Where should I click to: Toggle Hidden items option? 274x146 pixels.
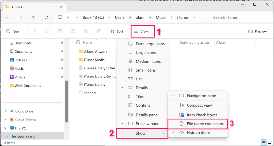198,132
